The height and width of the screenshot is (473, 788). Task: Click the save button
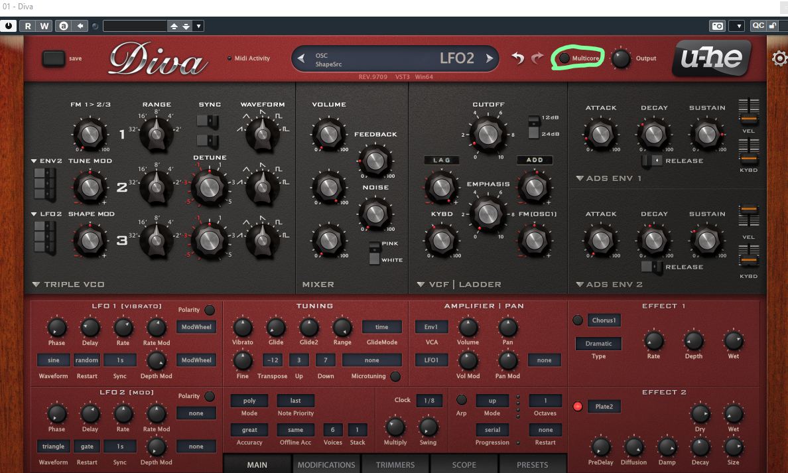coord(53,58)
